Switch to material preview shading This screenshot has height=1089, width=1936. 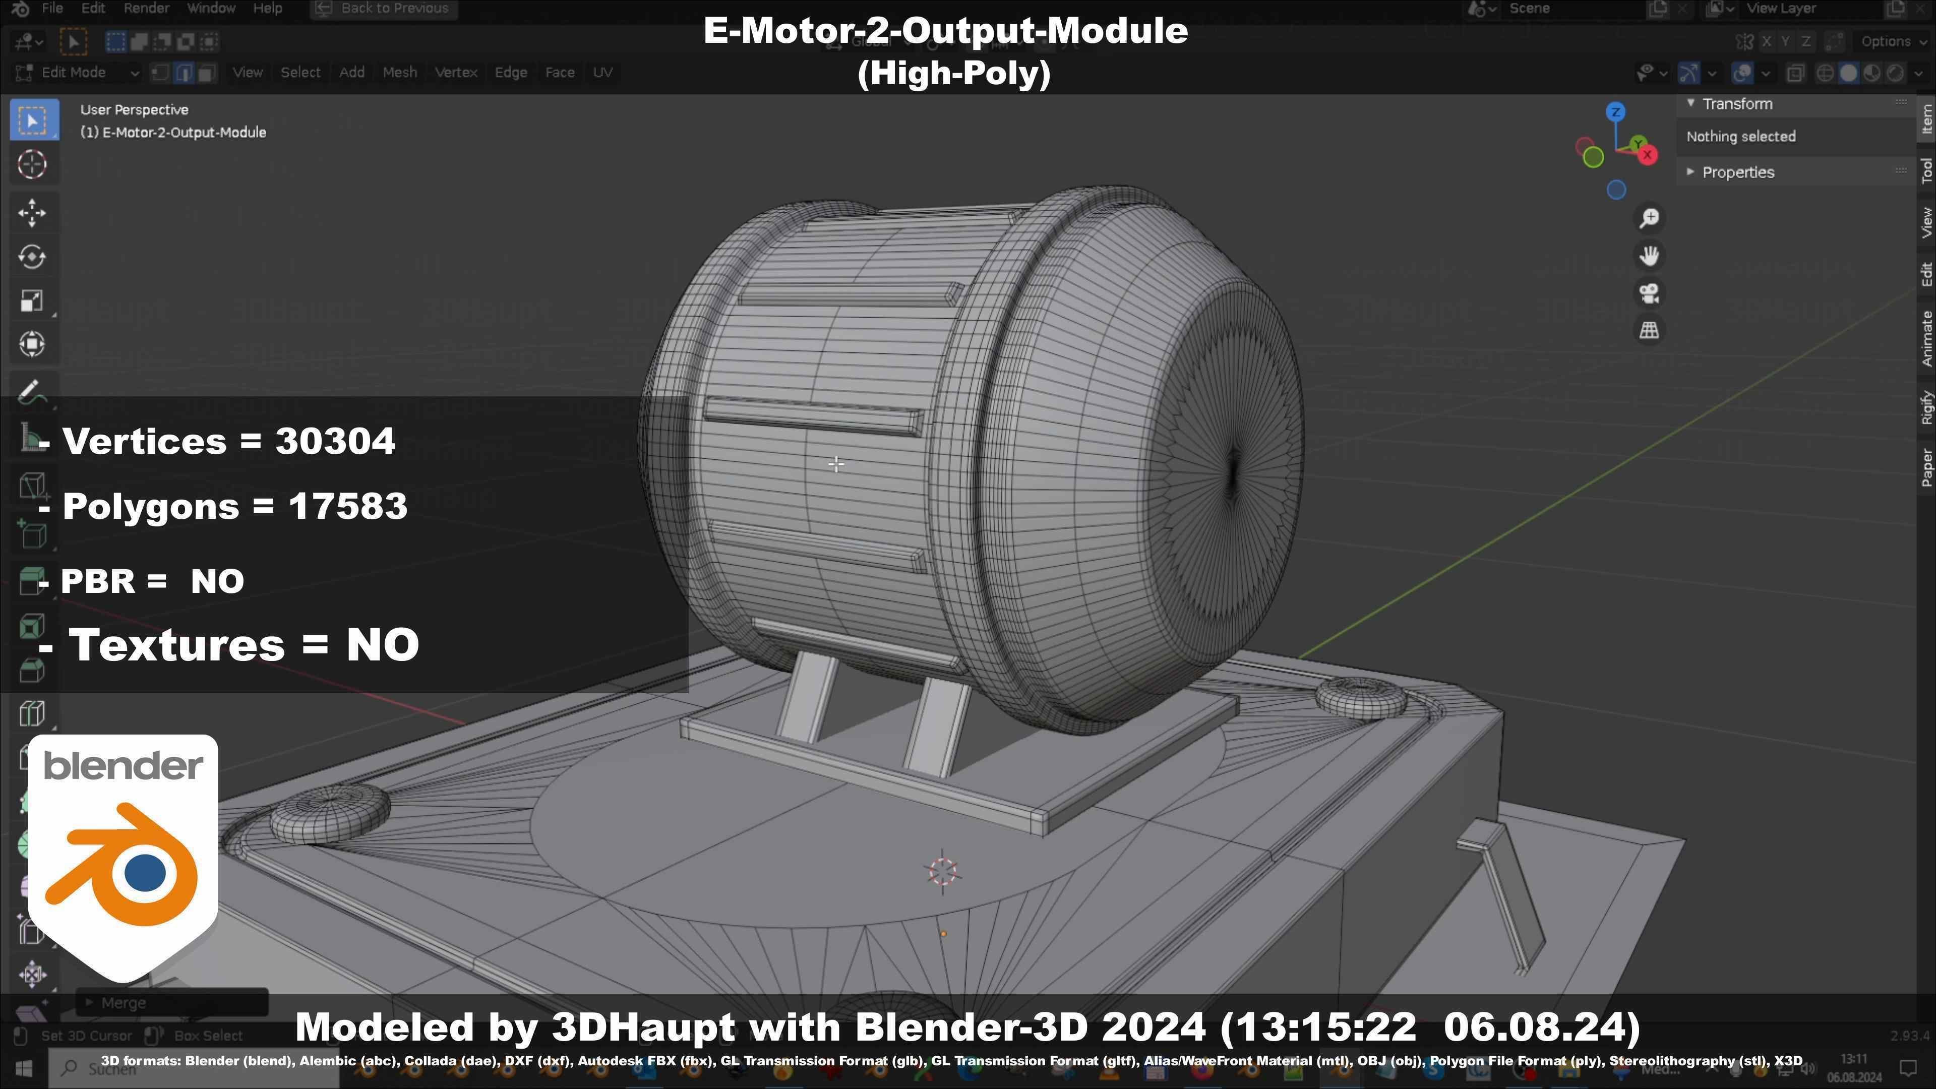coord(1872,73)
